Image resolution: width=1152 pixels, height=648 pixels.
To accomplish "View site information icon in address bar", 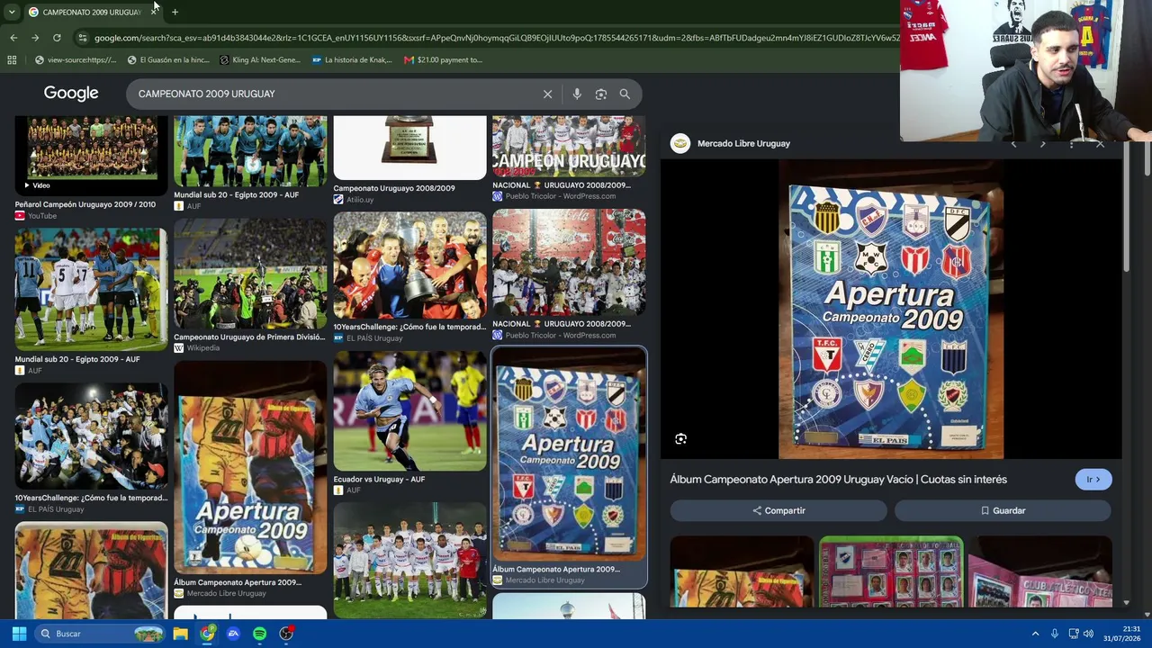I will coord(83,38).
